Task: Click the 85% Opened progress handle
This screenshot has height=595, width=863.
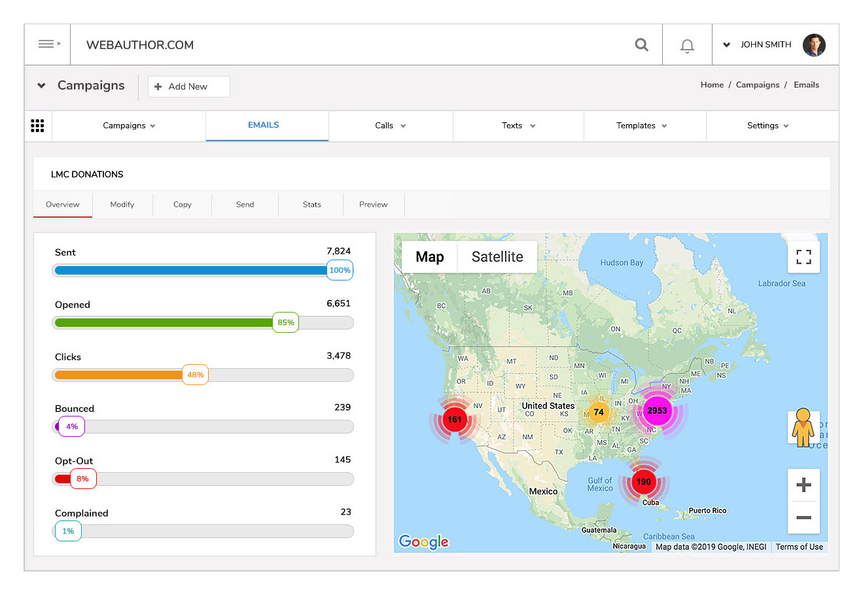Action: [285, 322]
